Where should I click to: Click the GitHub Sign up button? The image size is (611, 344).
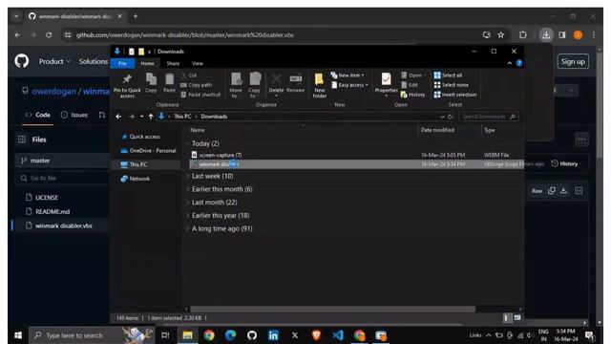573,61
